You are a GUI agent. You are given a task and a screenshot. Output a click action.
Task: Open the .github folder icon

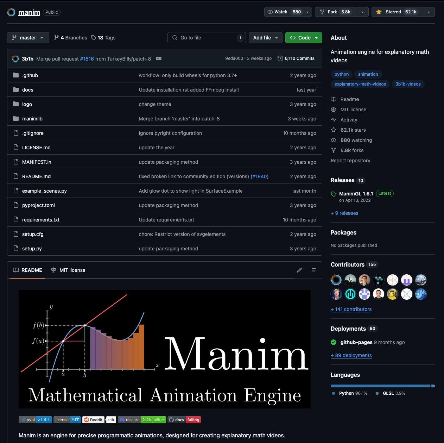click(16, 75)
